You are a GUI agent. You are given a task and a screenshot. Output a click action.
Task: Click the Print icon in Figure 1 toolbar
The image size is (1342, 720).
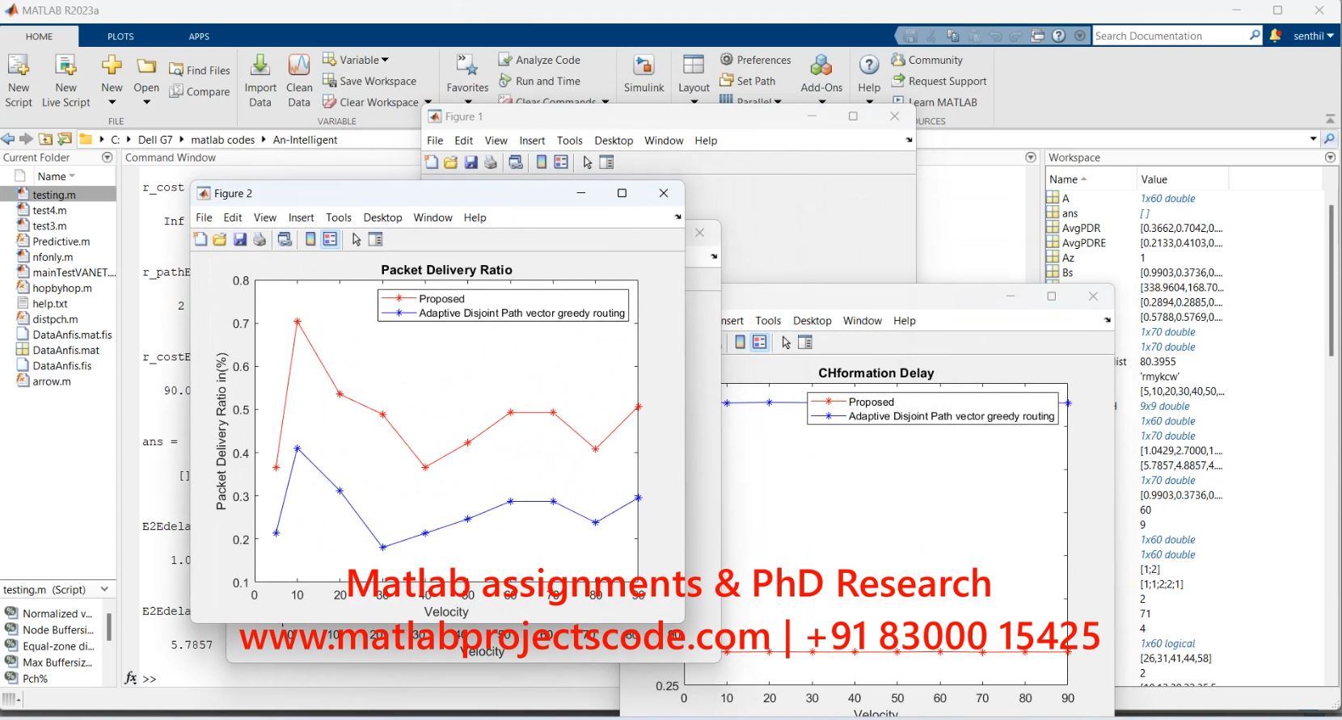click(491, 162)
